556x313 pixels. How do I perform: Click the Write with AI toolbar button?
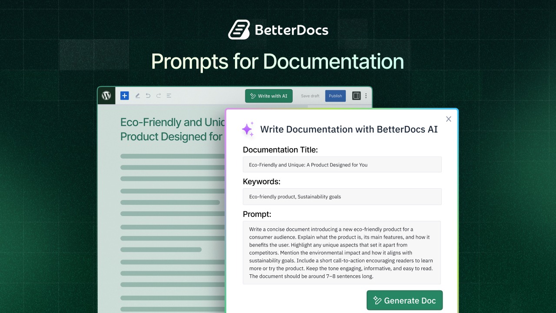coord(268,96)
